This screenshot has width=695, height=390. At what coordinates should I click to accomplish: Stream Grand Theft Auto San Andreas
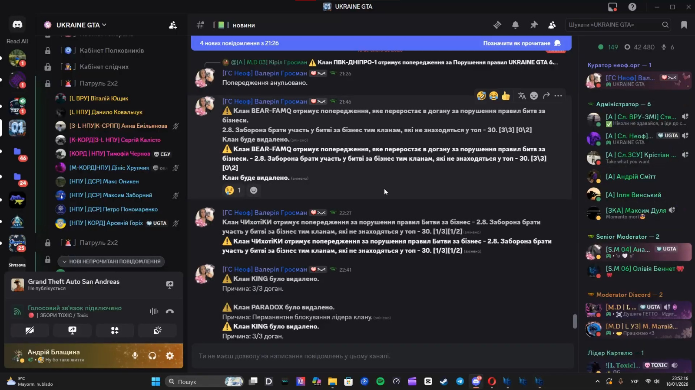[170, 285]
